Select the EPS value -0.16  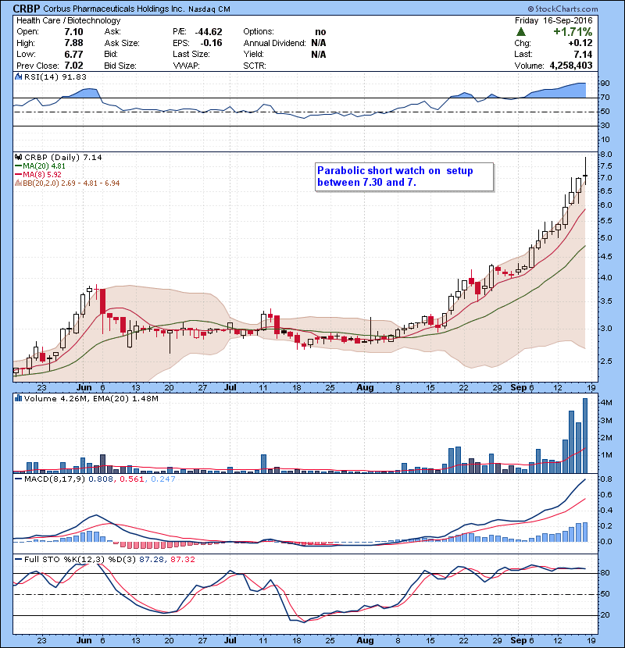[x=212, y=43]
